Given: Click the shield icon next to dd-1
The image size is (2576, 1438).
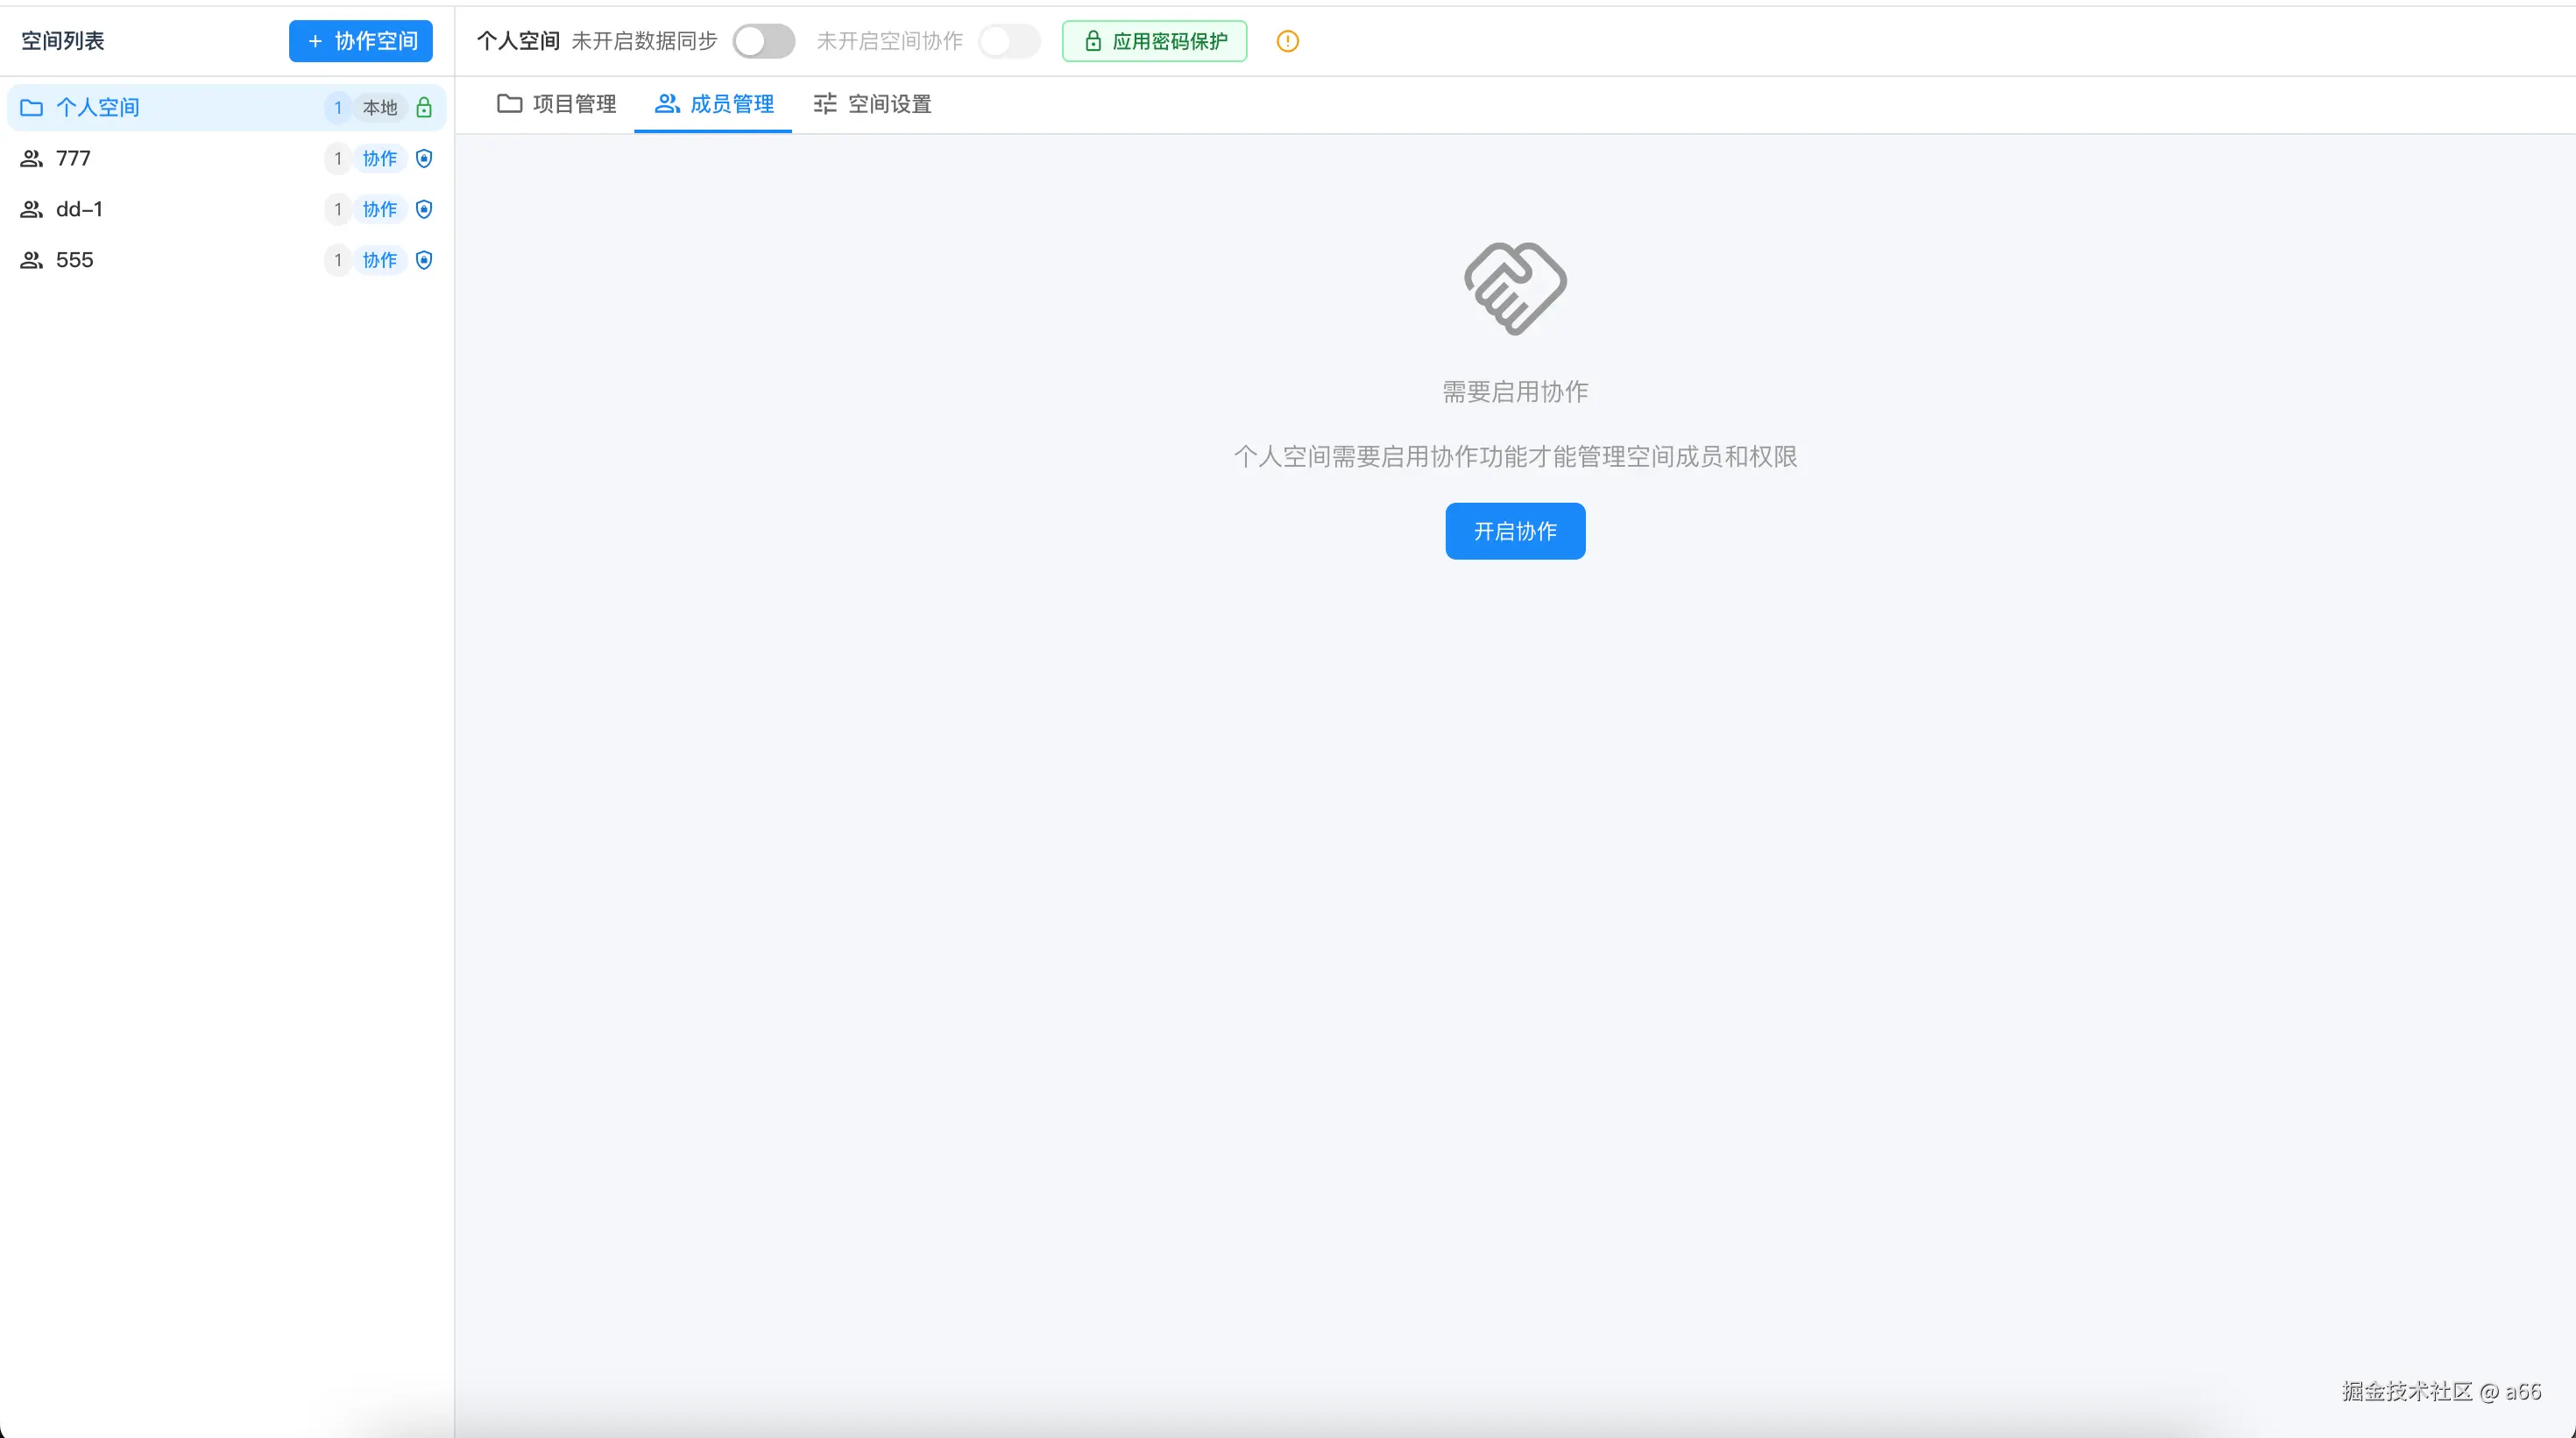Looking at the screenshot, I should [424, 210].
